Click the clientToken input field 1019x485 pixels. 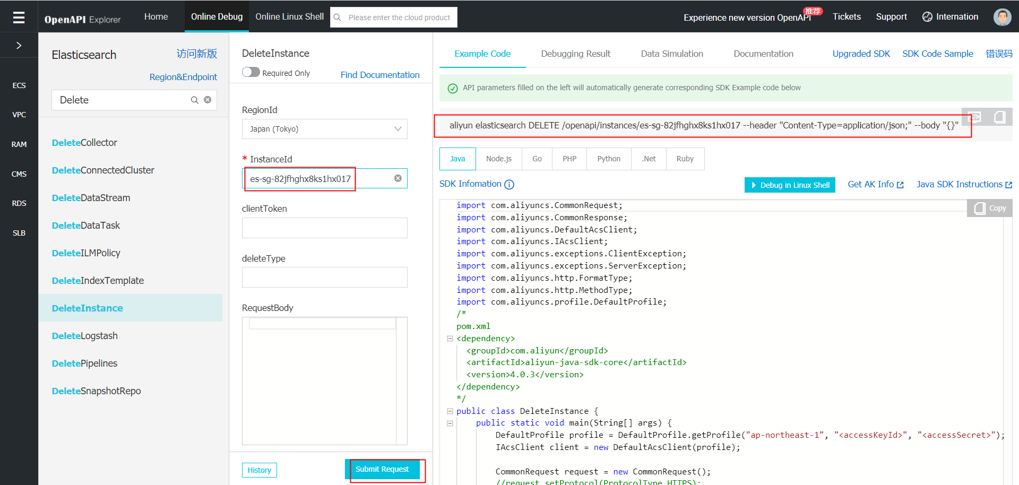pyautogui.click(x=325, y=228)
